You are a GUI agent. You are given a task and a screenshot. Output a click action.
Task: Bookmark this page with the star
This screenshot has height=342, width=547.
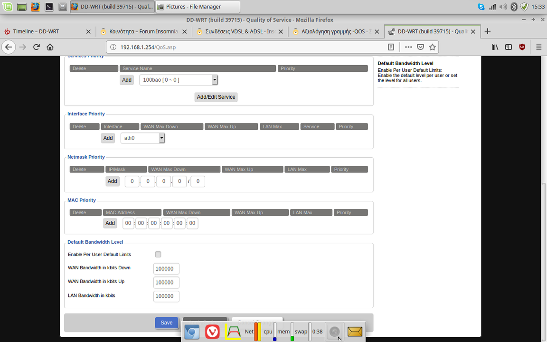[x=433, y=47]
